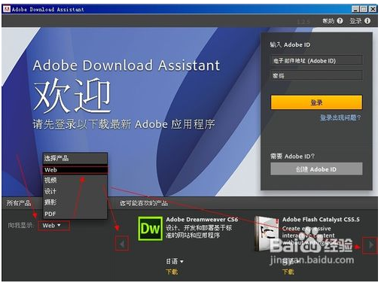Open the Web filter dropdown

click(x=53, y=225)
